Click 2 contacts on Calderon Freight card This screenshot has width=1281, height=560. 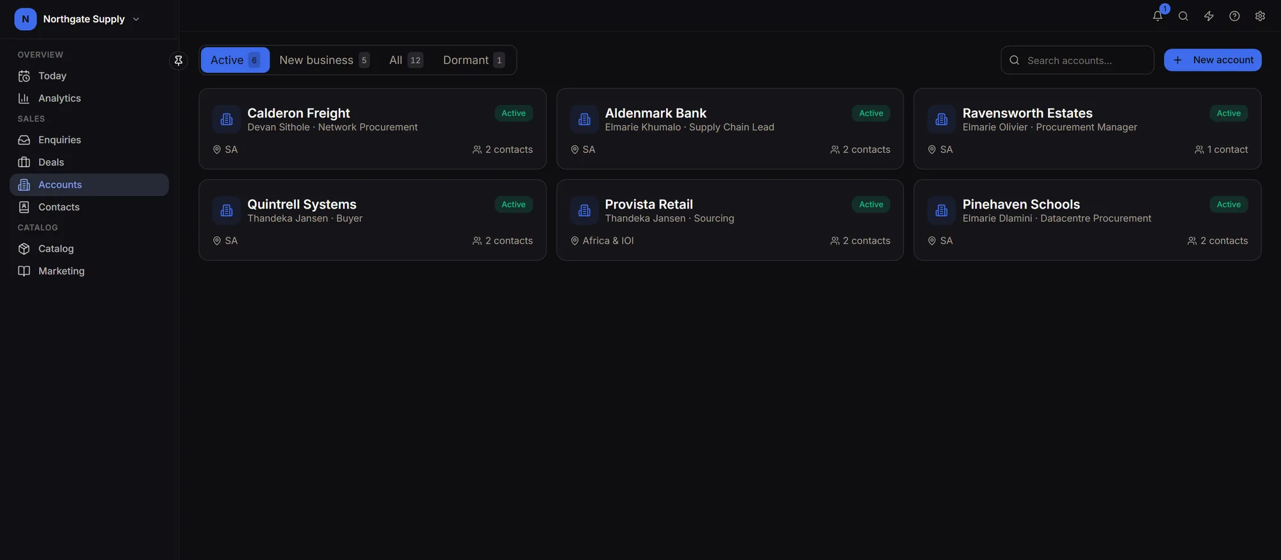(x=503, y=150)
